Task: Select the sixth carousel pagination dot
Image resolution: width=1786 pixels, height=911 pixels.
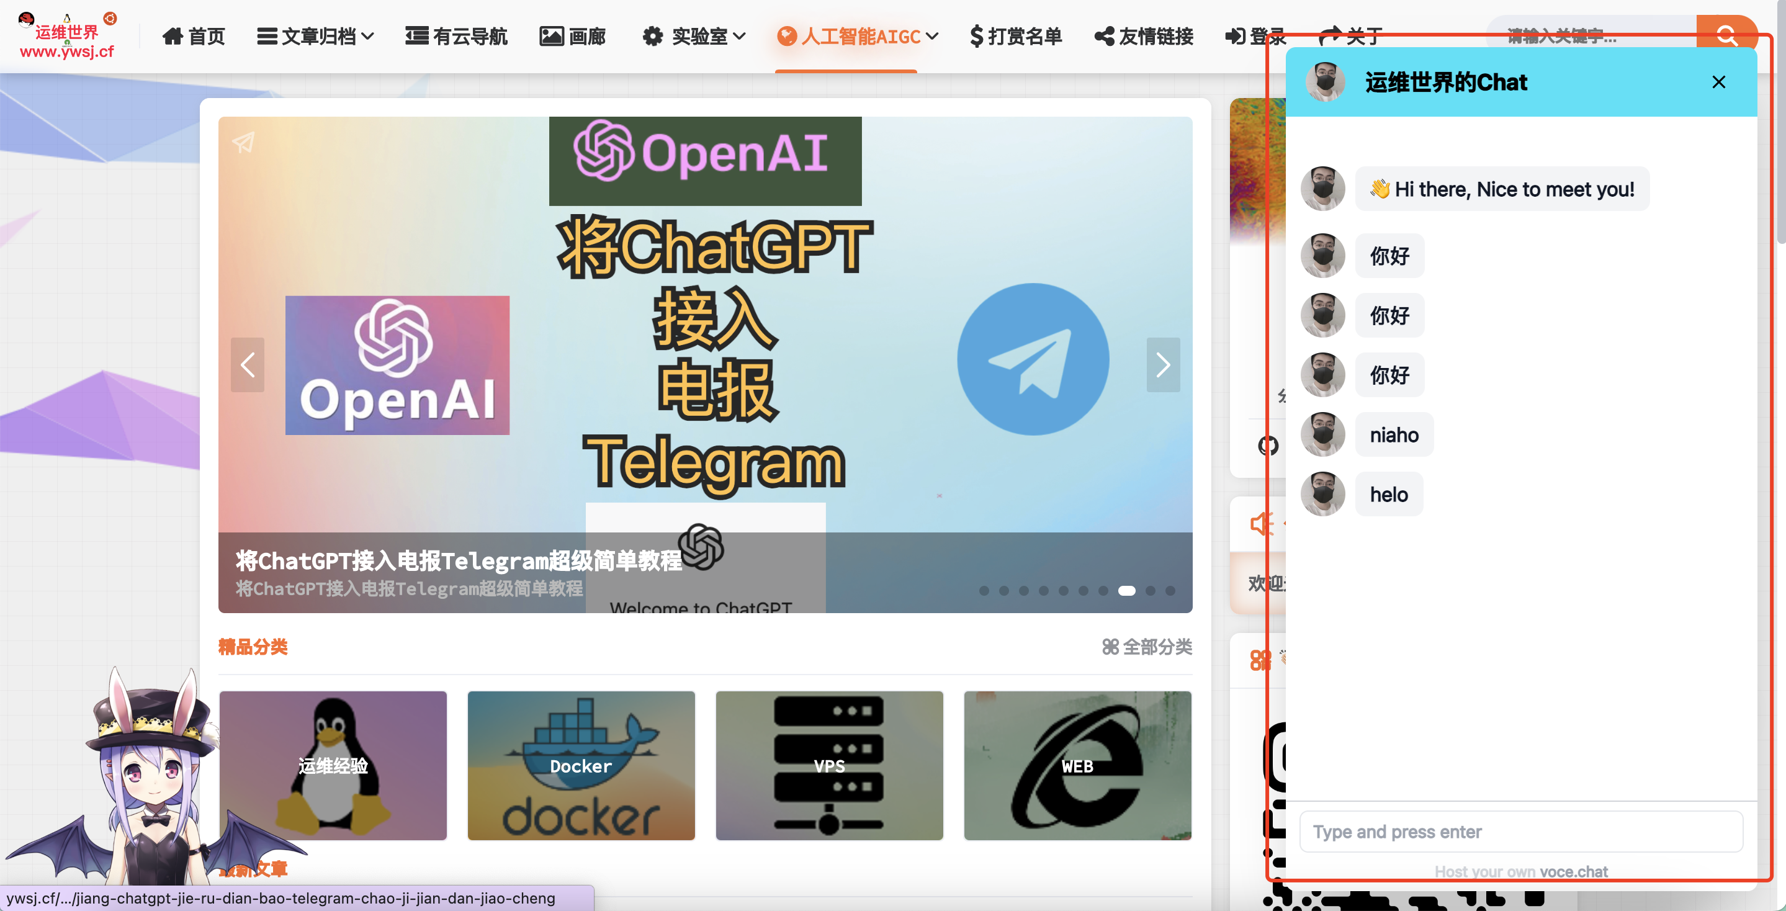Action: tap(1083, 591)
